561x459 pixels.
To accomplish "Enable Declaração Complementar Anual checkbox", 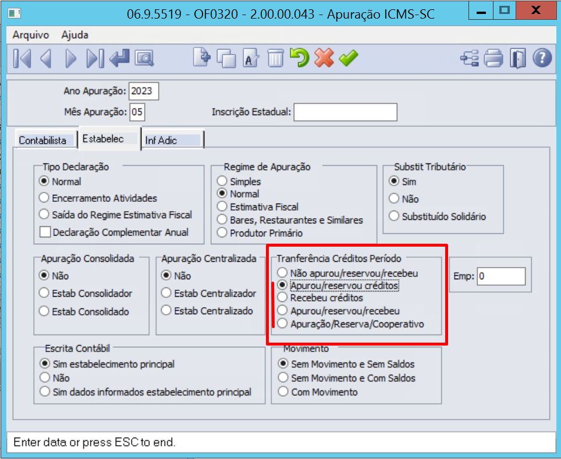I will tap(46, 232).
